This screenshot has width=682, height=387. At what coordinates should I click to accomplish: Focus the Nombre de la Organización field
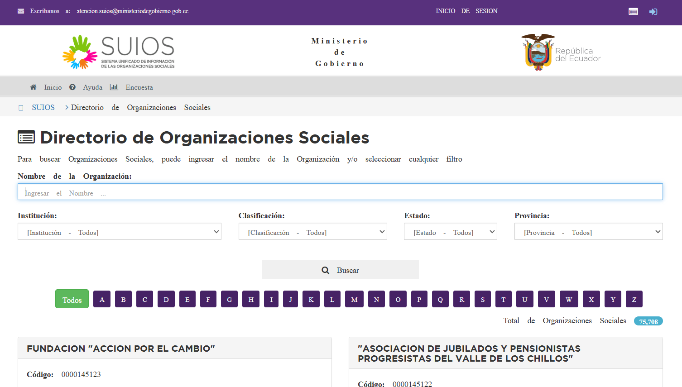340,192
